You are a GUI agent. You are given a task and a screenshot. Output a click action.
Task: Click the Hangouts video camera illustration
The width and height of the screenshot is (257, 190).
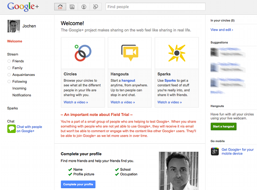[130, 53]
